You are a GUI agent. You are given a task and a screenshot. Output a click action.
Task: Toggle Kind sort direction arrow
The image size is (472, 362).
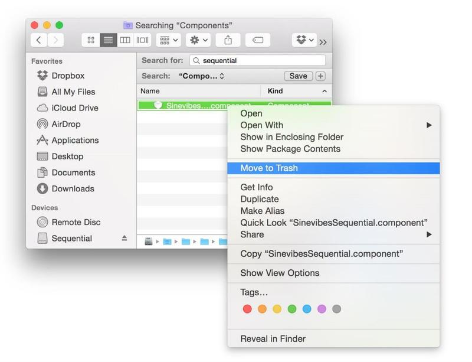[x=324, y=91]
